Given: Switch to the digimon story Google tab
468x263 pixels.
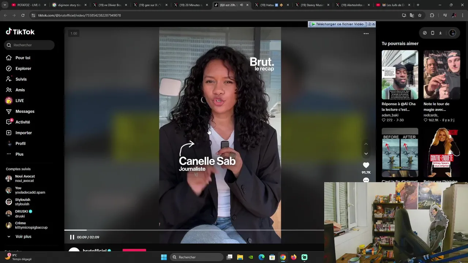Looking at the screenshot, I should pyautogui.click(x=69, y=5).
